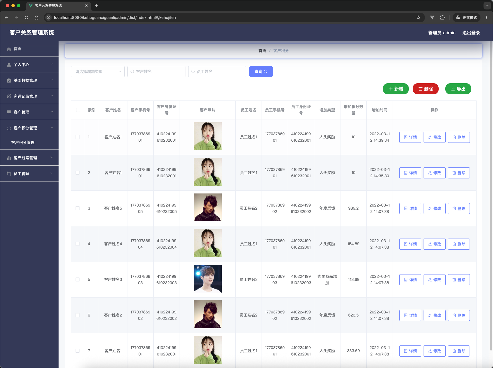Check the checkbox for row 客户姓名5

click(x=78, y=208)
